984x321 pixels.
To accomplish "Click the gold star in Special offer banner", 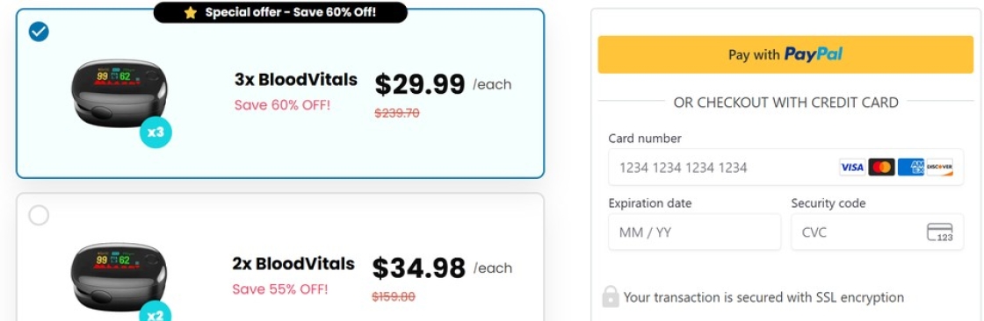I will point(191,12).
